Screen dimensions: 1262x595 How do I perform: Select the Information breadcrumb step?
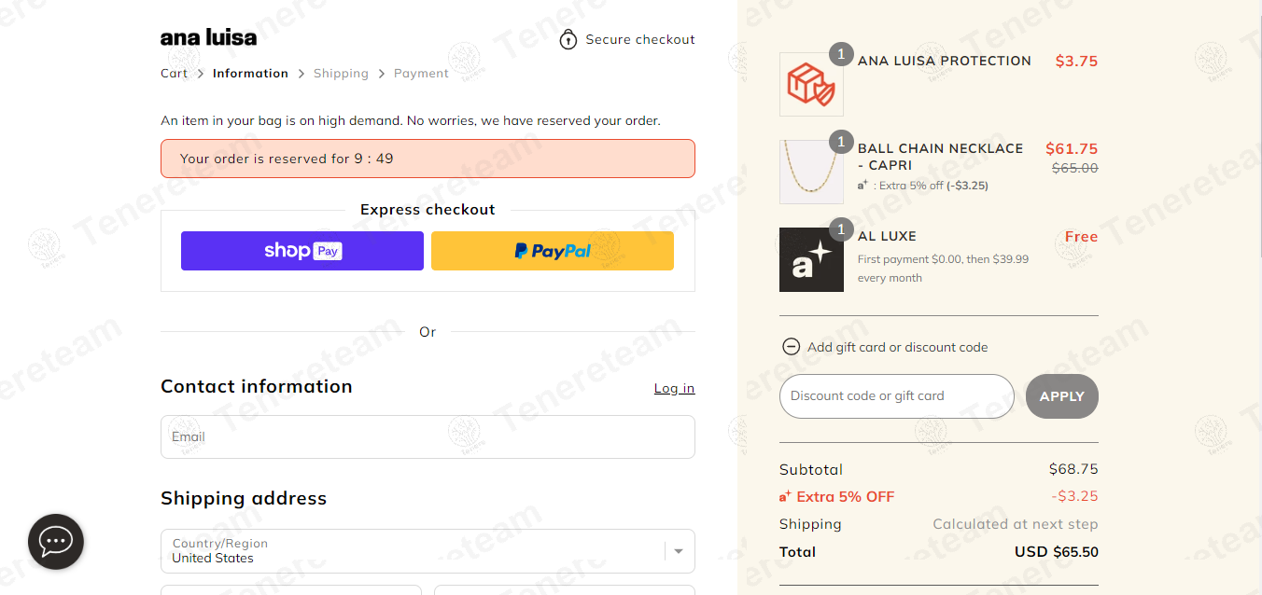[x=250, y=74]
